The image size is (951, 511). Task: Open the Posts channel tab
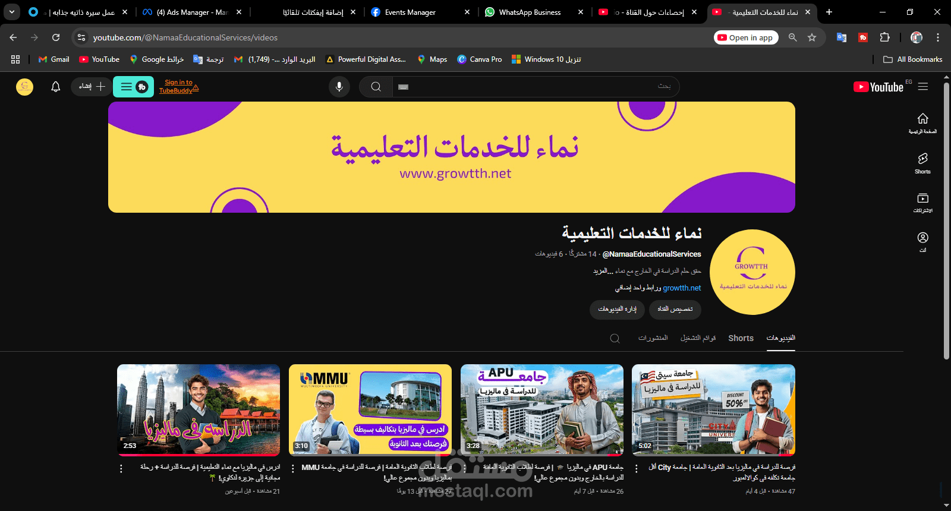coord(653,338)
